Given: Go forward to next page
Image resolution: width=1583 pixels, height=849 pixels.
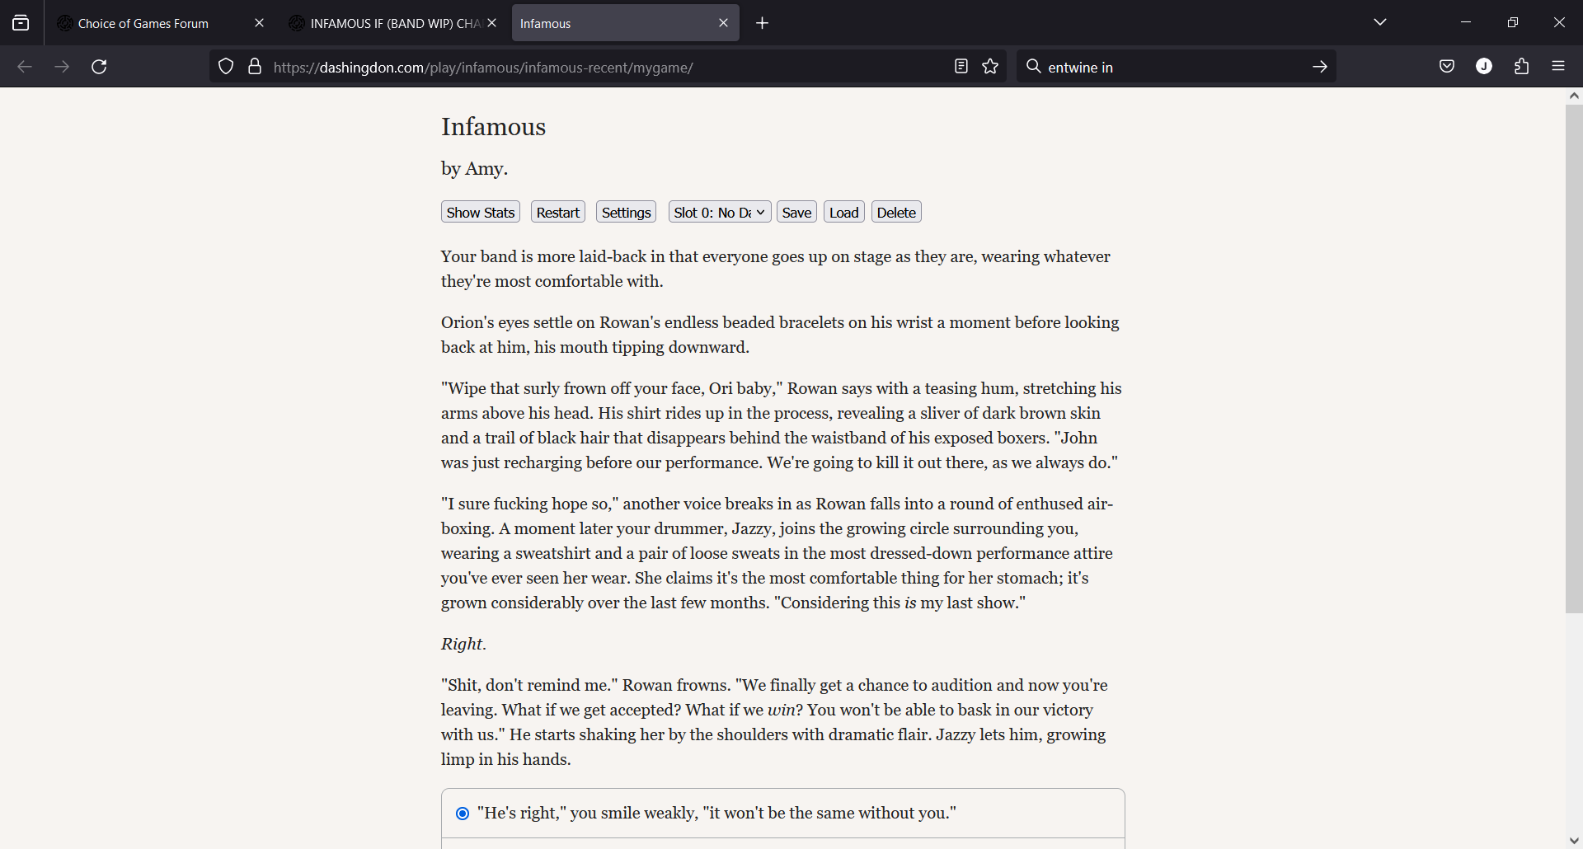Looking at the screenshot, I should point(62,67).
